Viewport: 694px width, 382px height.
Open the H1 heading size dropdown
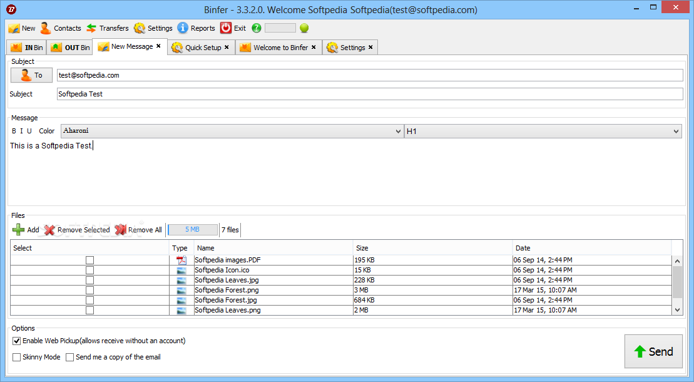pyautogui.click(x=543, y=131)
